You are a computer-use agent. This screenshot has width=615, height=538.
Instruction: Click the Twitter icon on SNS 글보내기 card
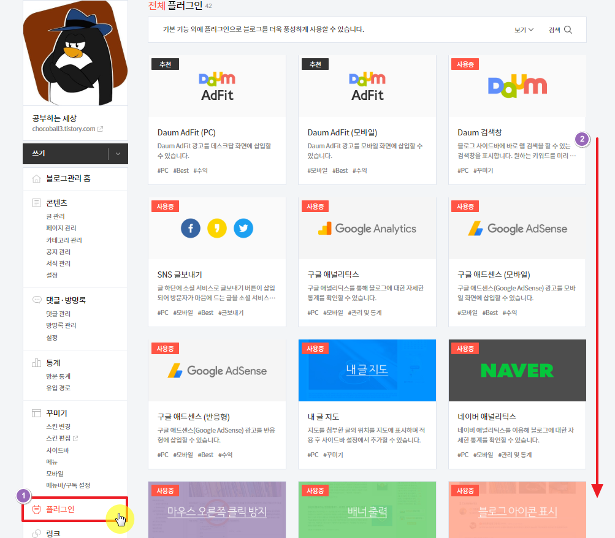pos(243,229)
